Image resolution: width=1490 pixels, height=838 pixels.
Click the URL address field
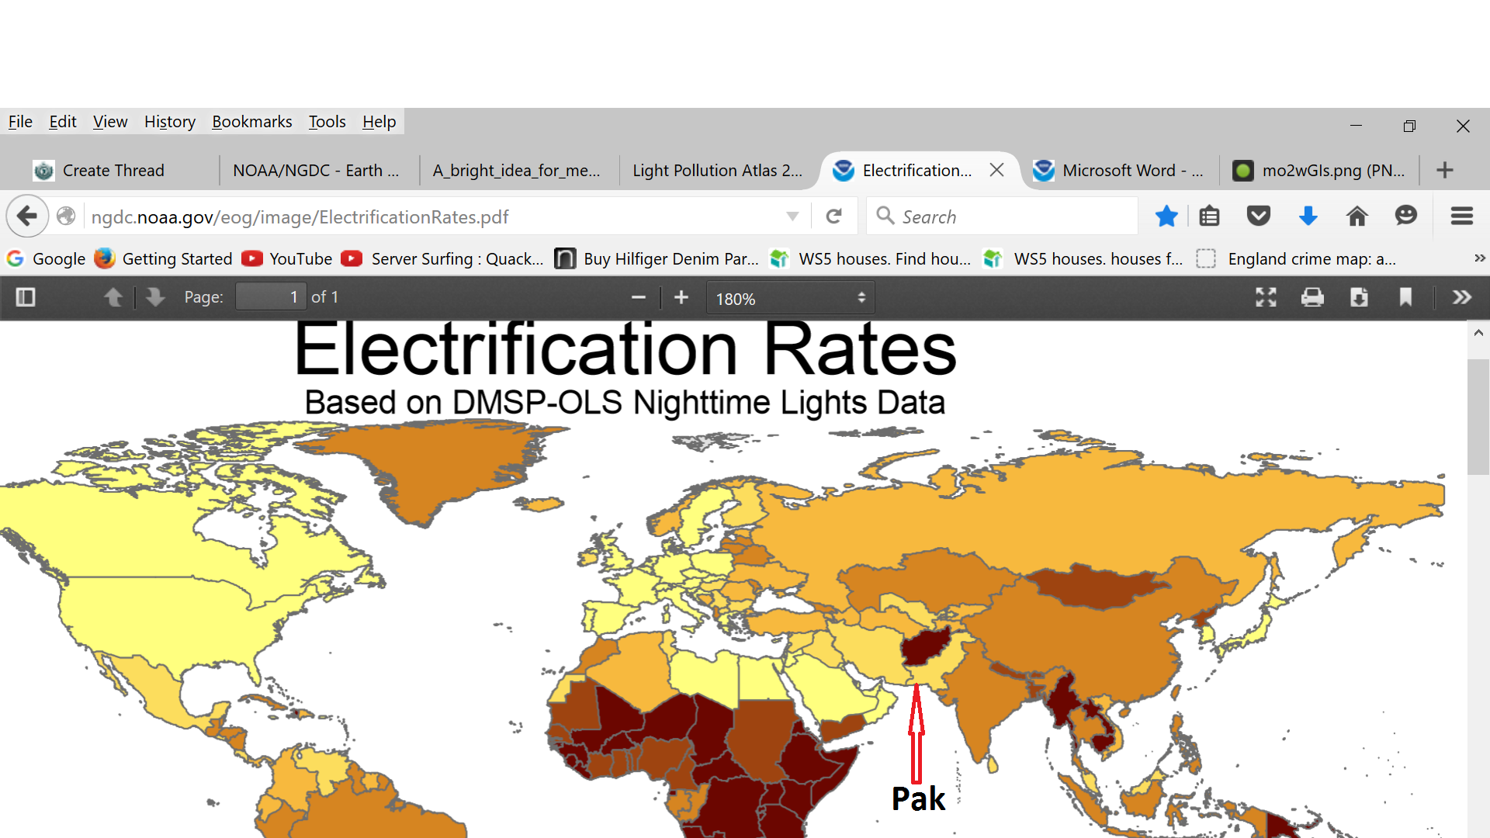tap(435, 216)
